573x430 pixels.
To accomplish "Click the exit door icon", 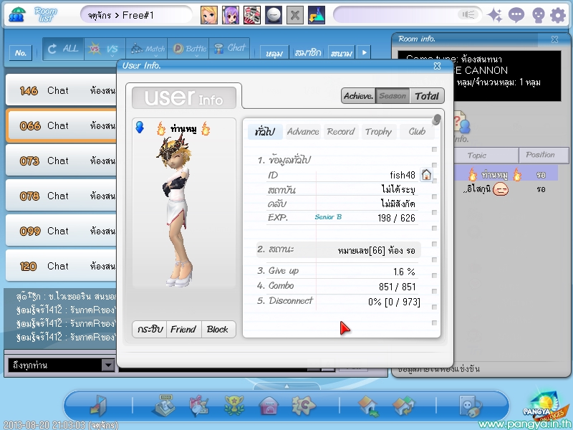I will pos(98,406).
